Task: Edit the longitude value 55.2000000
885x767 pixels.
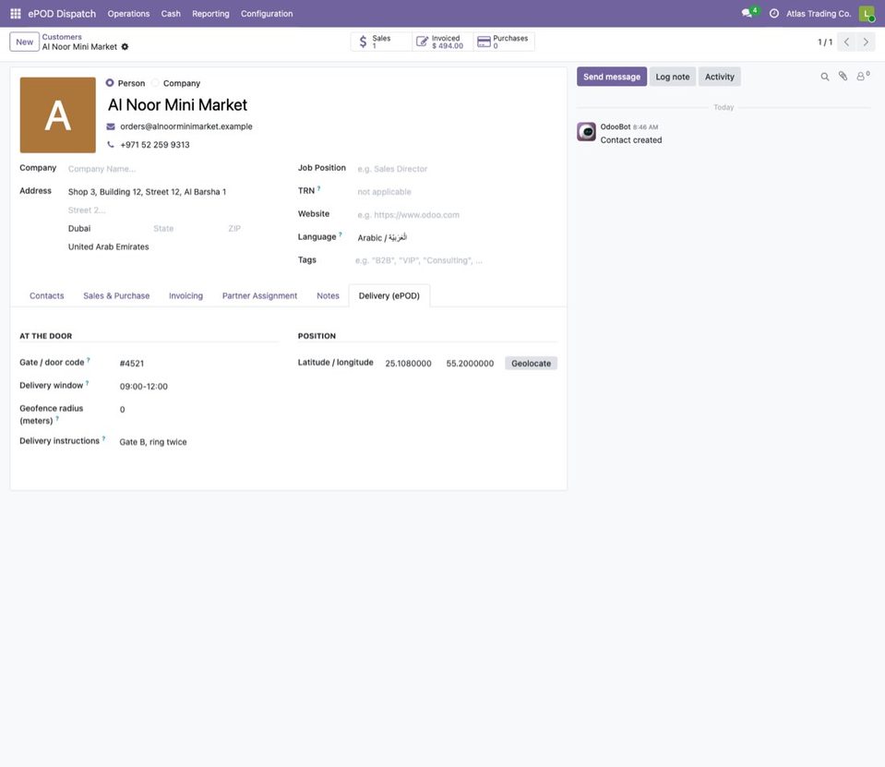Action: (x=472, y=364)
